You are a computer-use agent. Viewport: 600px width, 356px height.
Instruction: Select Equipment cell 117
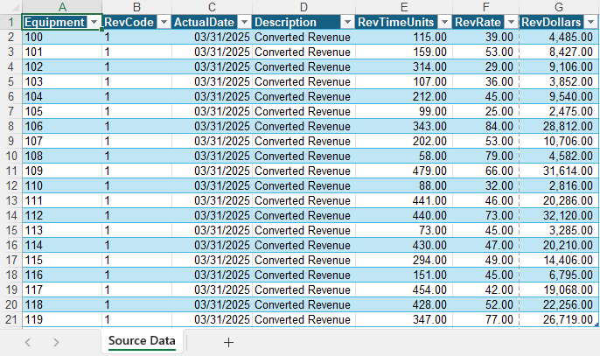(x=62, y=290)
